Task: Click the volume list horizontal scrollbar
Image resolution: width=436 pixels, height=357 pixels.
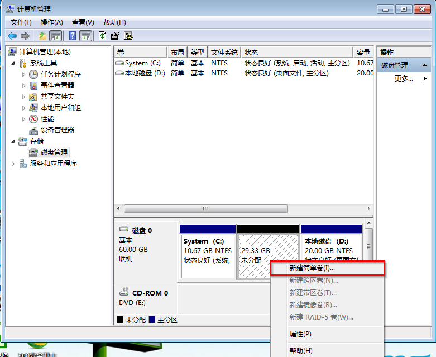Action: (205, 208)
